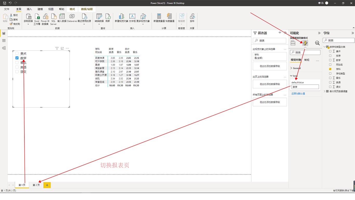The height and width of the screenshot is (200, 355).
Task: Collapse the 按学校类型分类 table
Action: click(325, 47)
